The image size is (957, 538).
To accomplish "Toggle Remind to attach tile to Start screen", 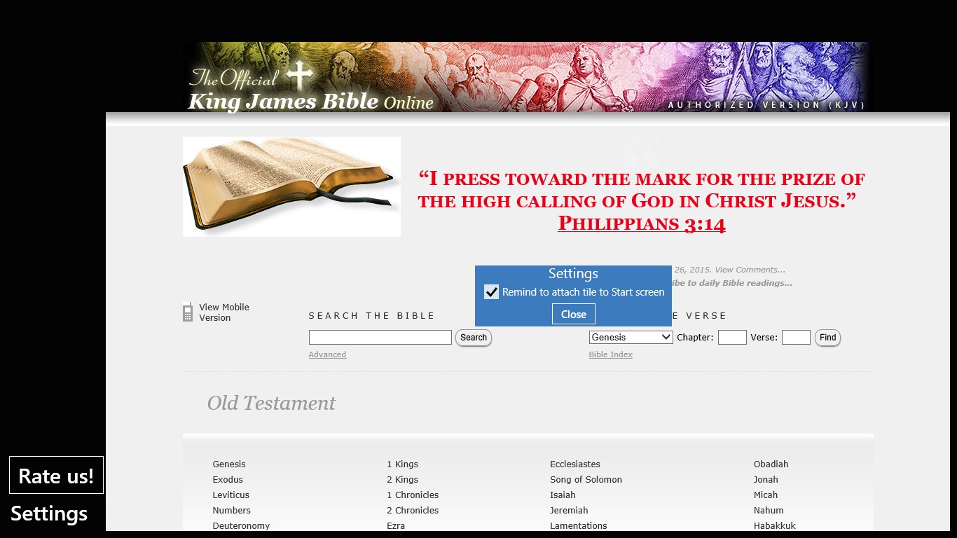I will click(x=491, y=291).
